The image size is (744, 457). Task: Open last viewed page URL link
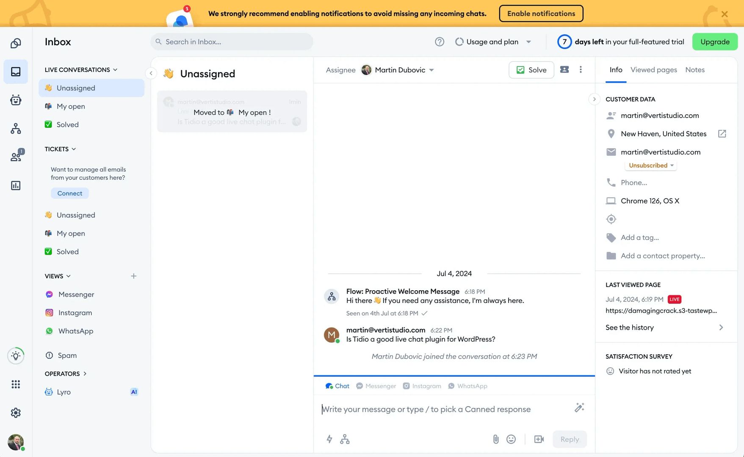coord(661,311)
